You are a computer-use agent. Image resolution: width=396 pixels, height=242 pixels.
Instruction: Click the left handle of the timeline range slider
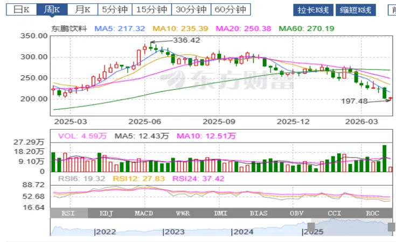[x=311, y=226]
